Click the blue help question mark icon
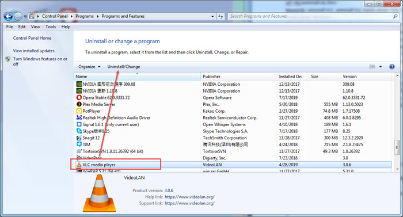 tap(392, 67)
